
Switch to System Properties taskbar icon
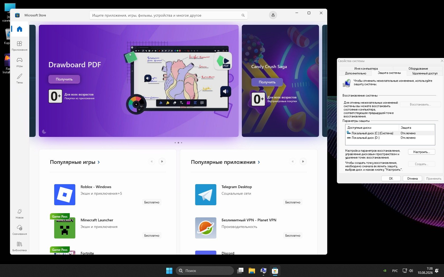tap(263, 271)
